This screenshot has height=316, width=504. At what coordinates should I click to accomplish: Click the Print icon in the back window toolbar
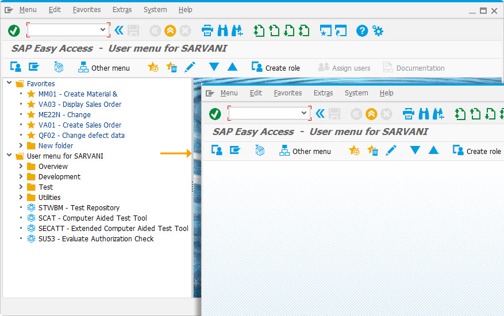[207, 31]
